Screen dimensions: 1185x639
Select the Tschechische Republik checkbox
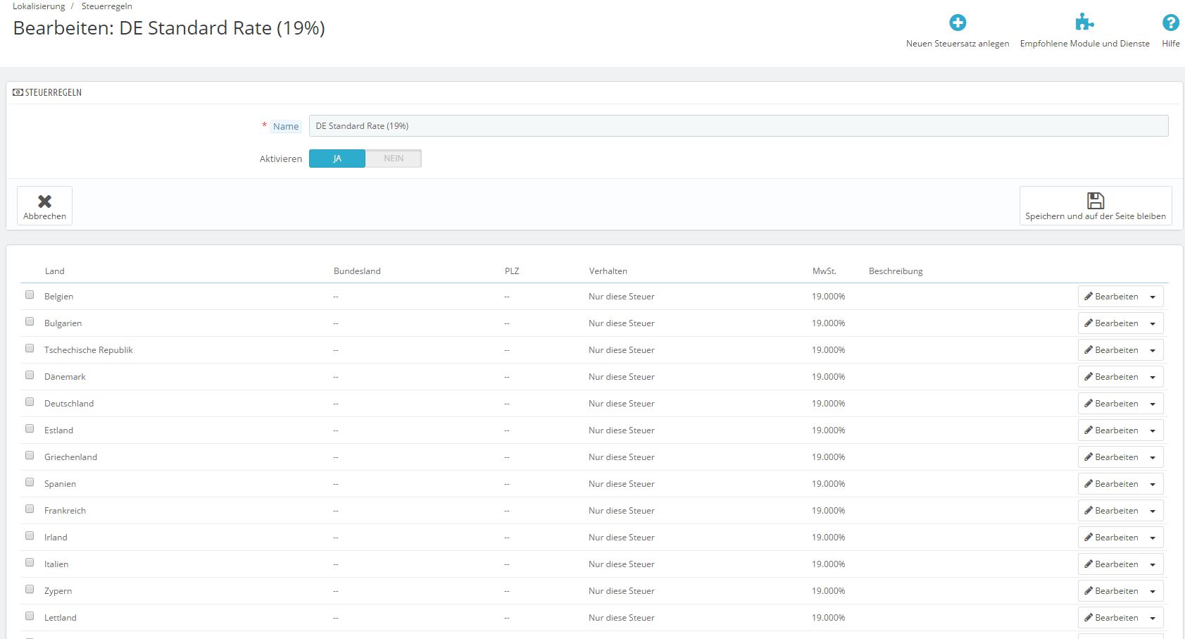(30, 349)
